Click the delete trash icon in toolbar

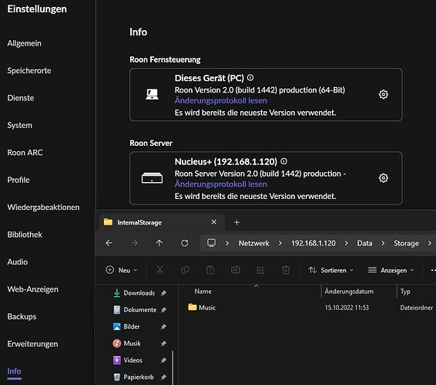286,270
